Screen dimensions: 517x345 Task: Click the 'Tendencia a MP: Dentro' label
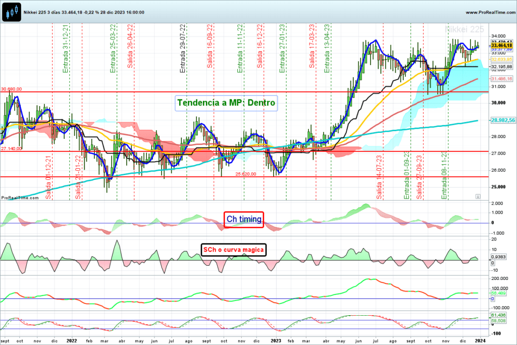[x=226, y=103]
